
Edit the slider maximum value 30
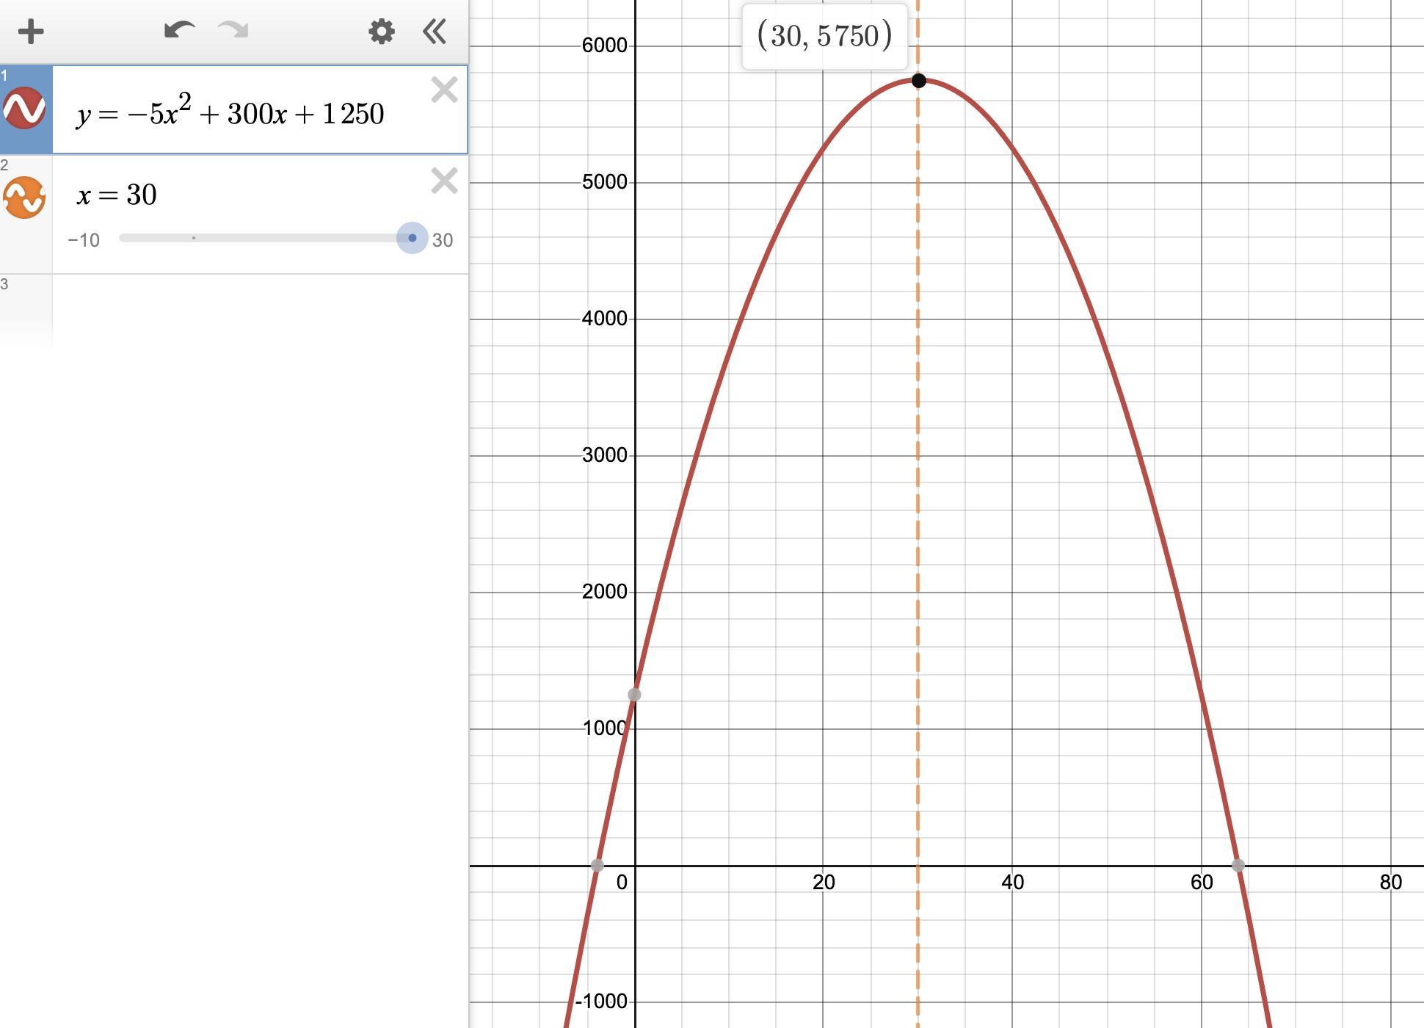coord(443,240)
